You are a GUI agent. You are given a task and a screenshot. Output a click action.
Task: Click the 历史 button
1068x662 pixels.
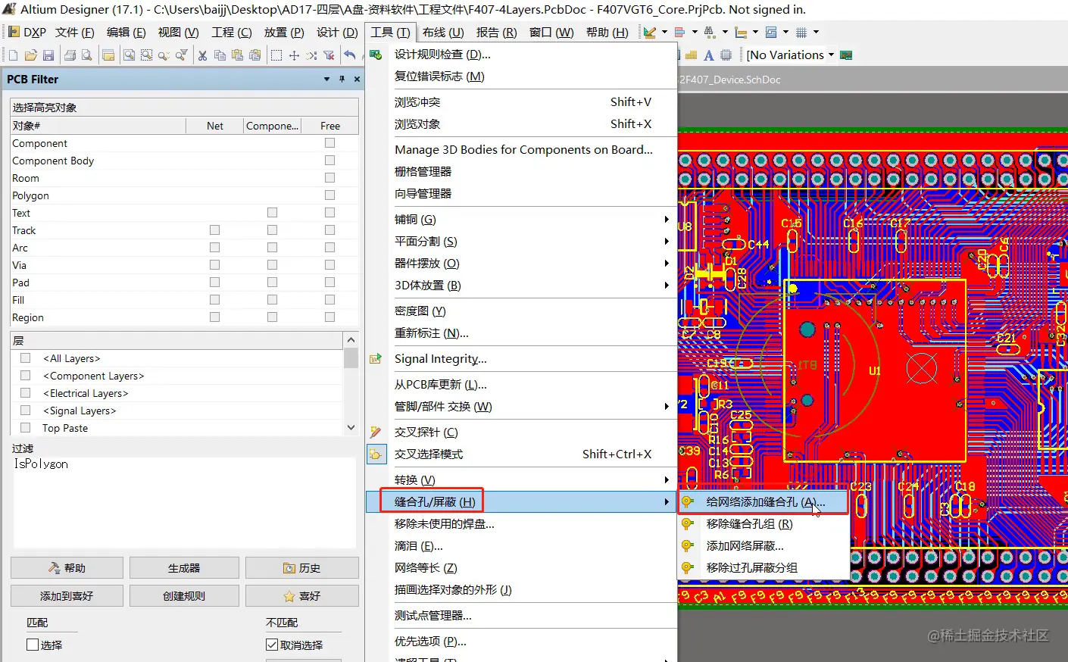point(301,568)
